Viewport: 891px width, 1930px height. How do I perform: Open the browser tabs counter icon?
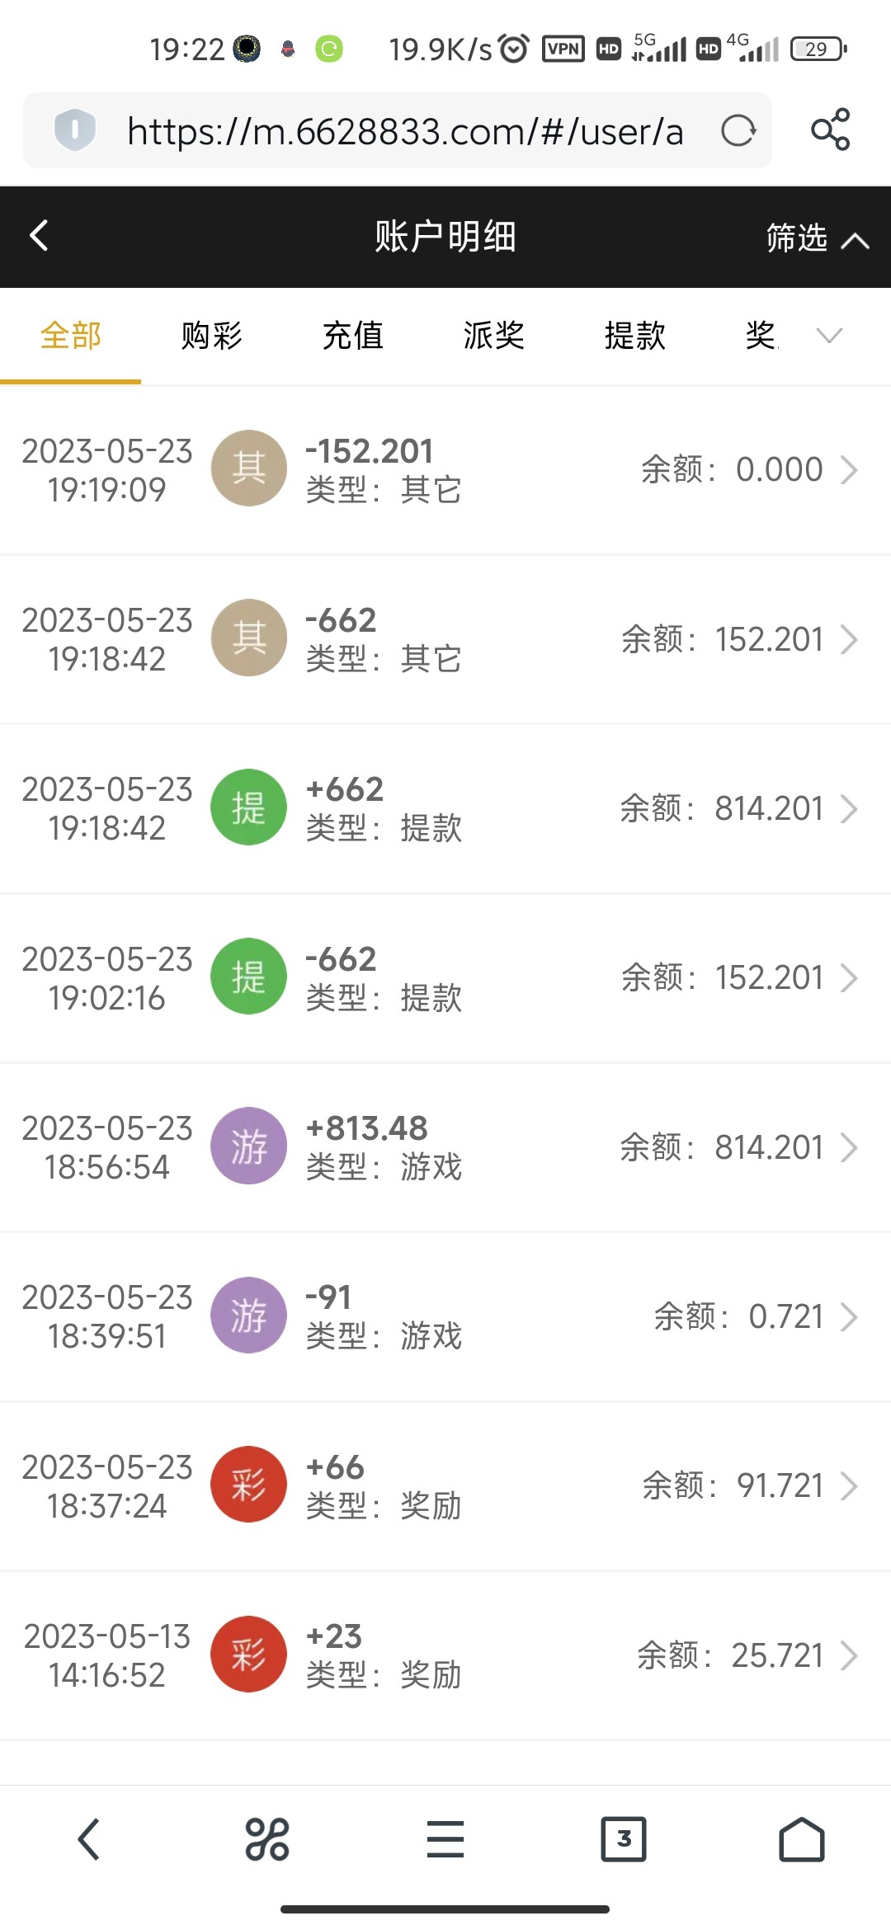coord(624,1838)
